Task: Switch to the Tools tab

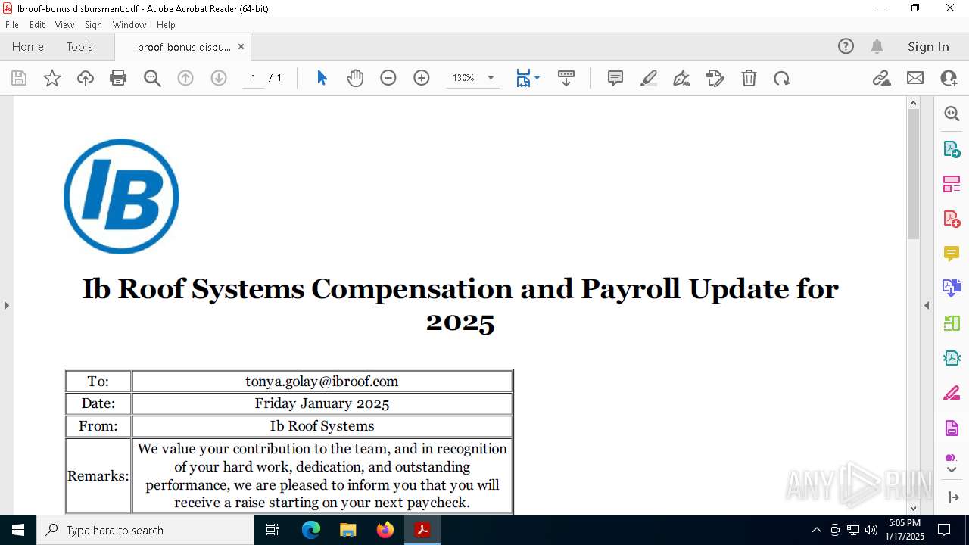Action: point(79,46)
